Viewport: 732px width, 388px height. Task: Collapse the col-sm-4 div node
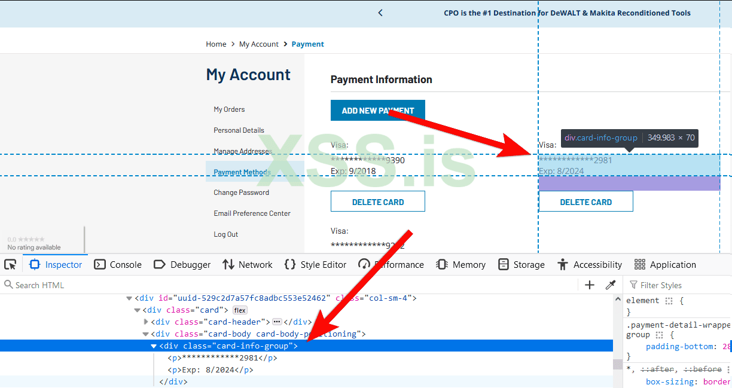coord(129,298)
